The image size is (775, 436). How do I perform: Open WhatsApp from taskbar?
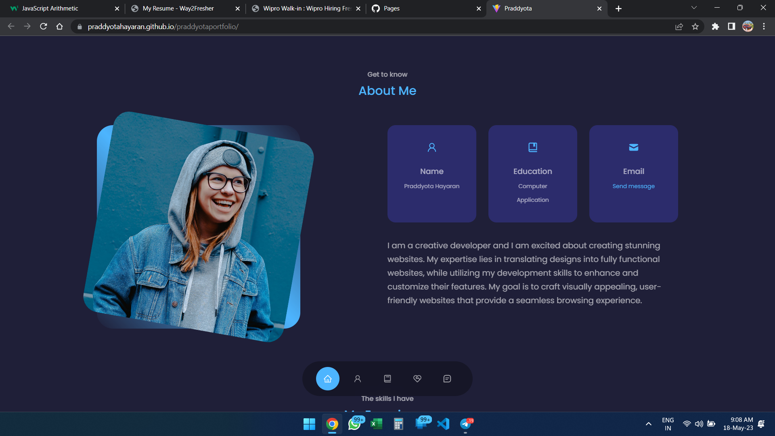(354, 424)
